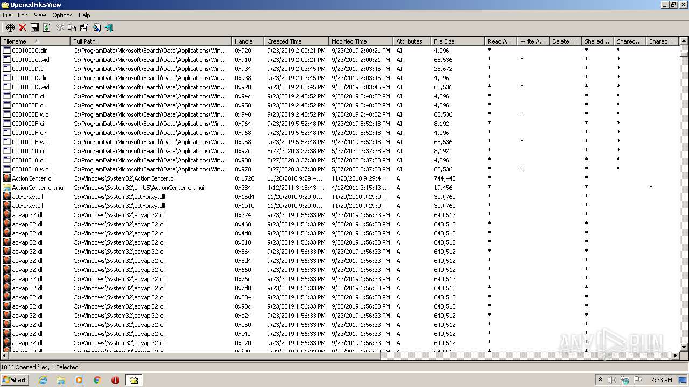The image size is (689, 387).
Task: Click the target crosshair toolbar icon
Action: tap(10, 27)
